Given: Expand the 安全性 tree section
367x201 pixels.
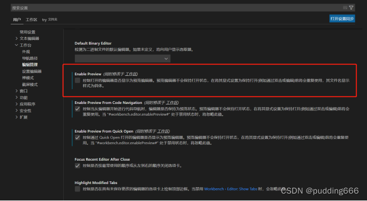Looking at the screenshot, I should coord(16,110).
